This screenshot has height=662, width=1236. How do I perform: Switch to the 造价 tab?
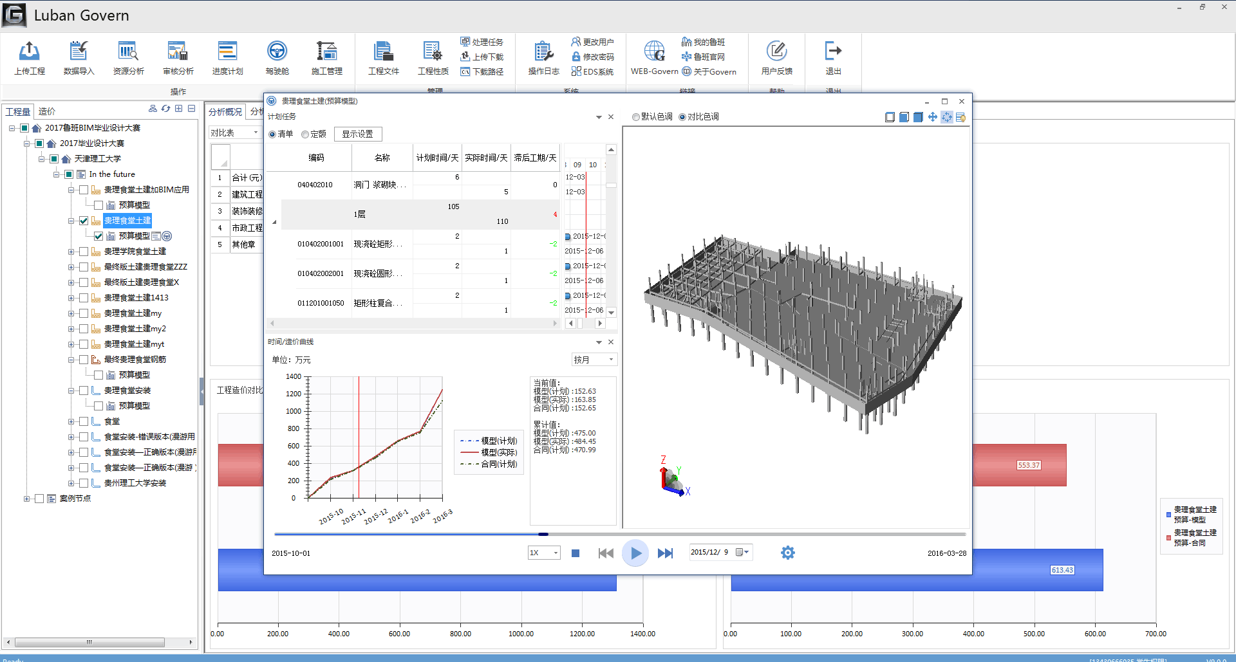(47, 111)
